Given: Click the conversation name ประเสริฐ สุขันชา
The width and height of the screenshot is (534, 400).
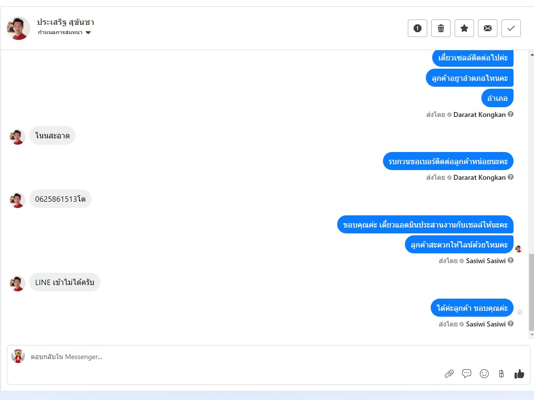Looking at the screenshot, I should (65, 22).
